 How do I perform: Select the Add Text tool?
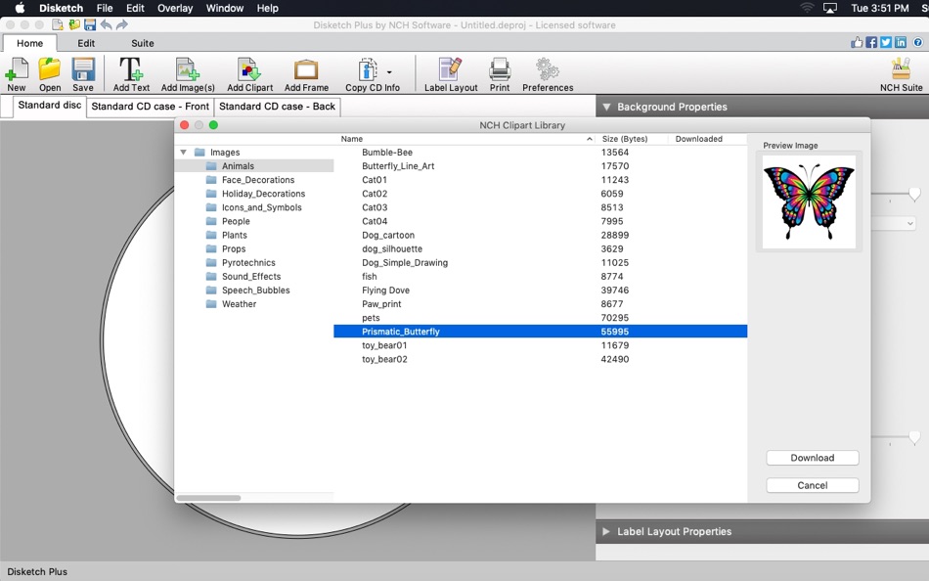tap(131, 74)
